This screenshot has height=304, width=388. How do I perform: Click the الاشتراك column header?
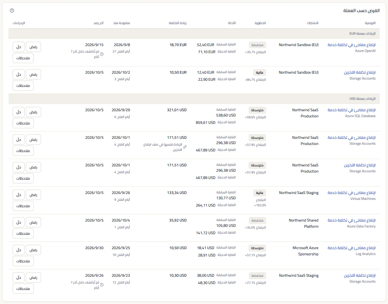(x=313, y=23)
